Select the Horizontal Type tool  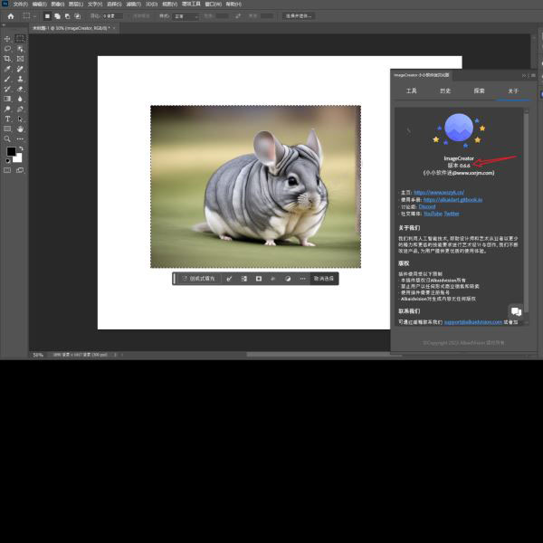tap(7, 119)
